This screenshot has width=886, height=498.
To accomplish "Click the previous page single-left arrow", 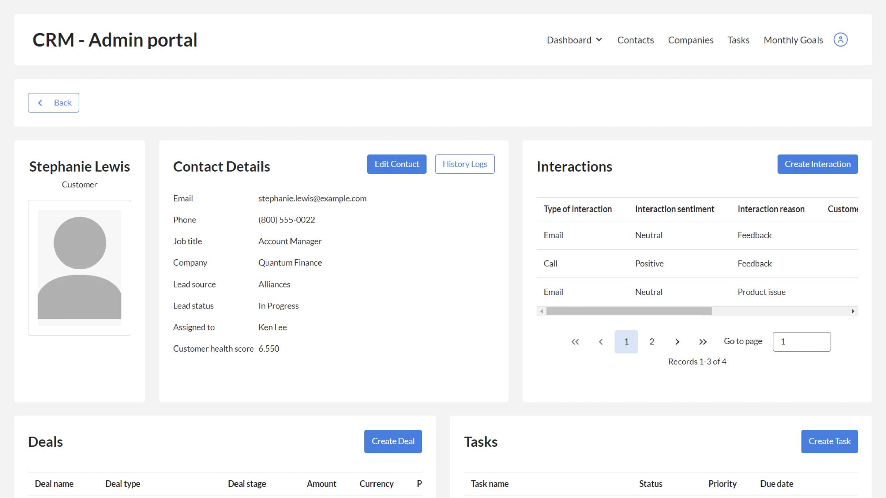I will [601, 342].
